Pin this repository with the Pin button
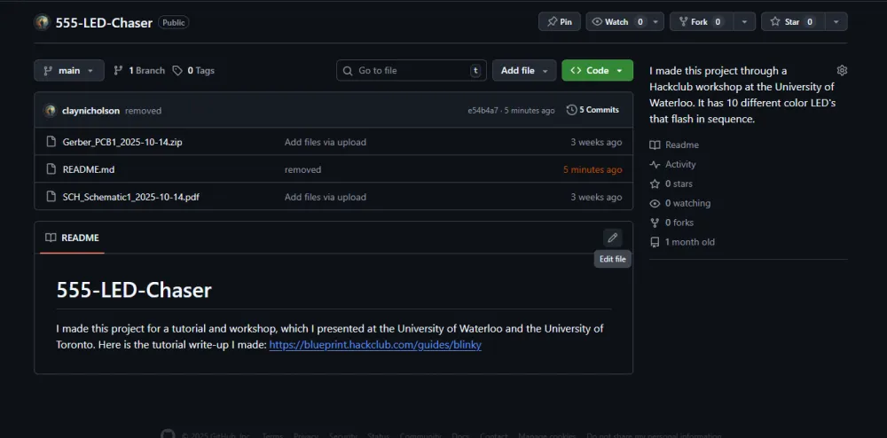Image resolution: width=887 pixels, height=438 pixels. pos(559,22)
